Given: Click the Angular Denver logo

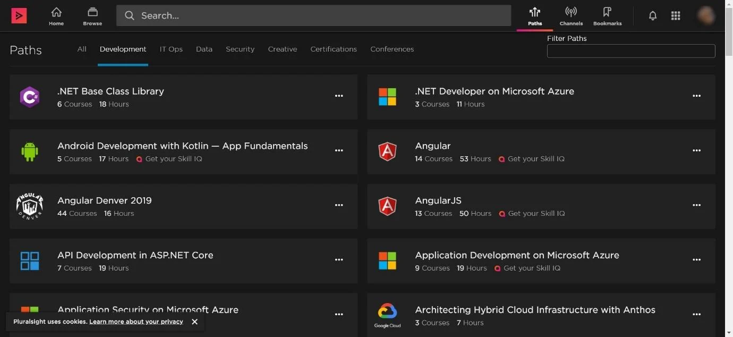Looking at the screenshot, I should 30,207.
